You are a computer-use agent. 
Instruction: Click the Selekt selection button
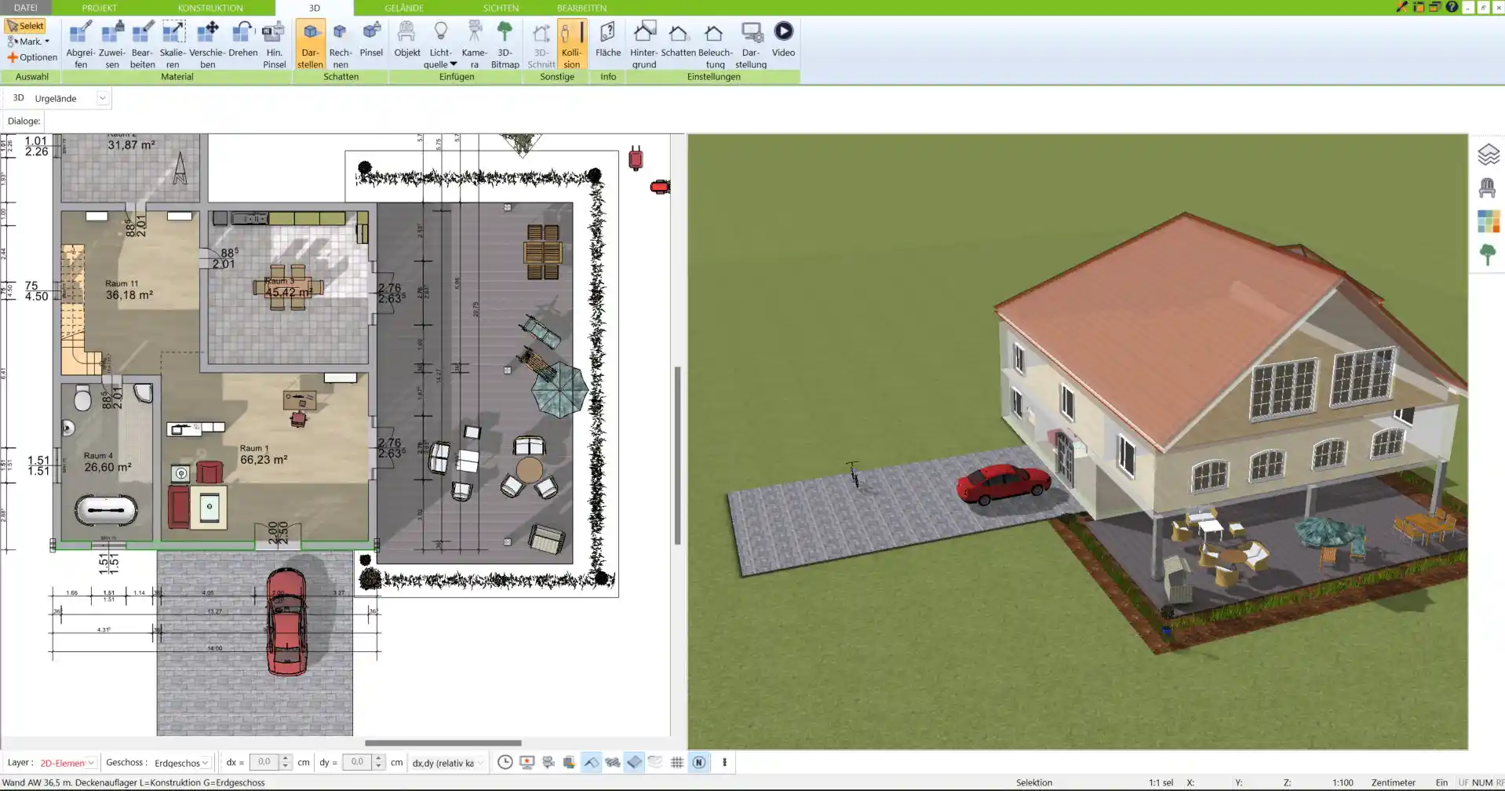click(25, 26)
